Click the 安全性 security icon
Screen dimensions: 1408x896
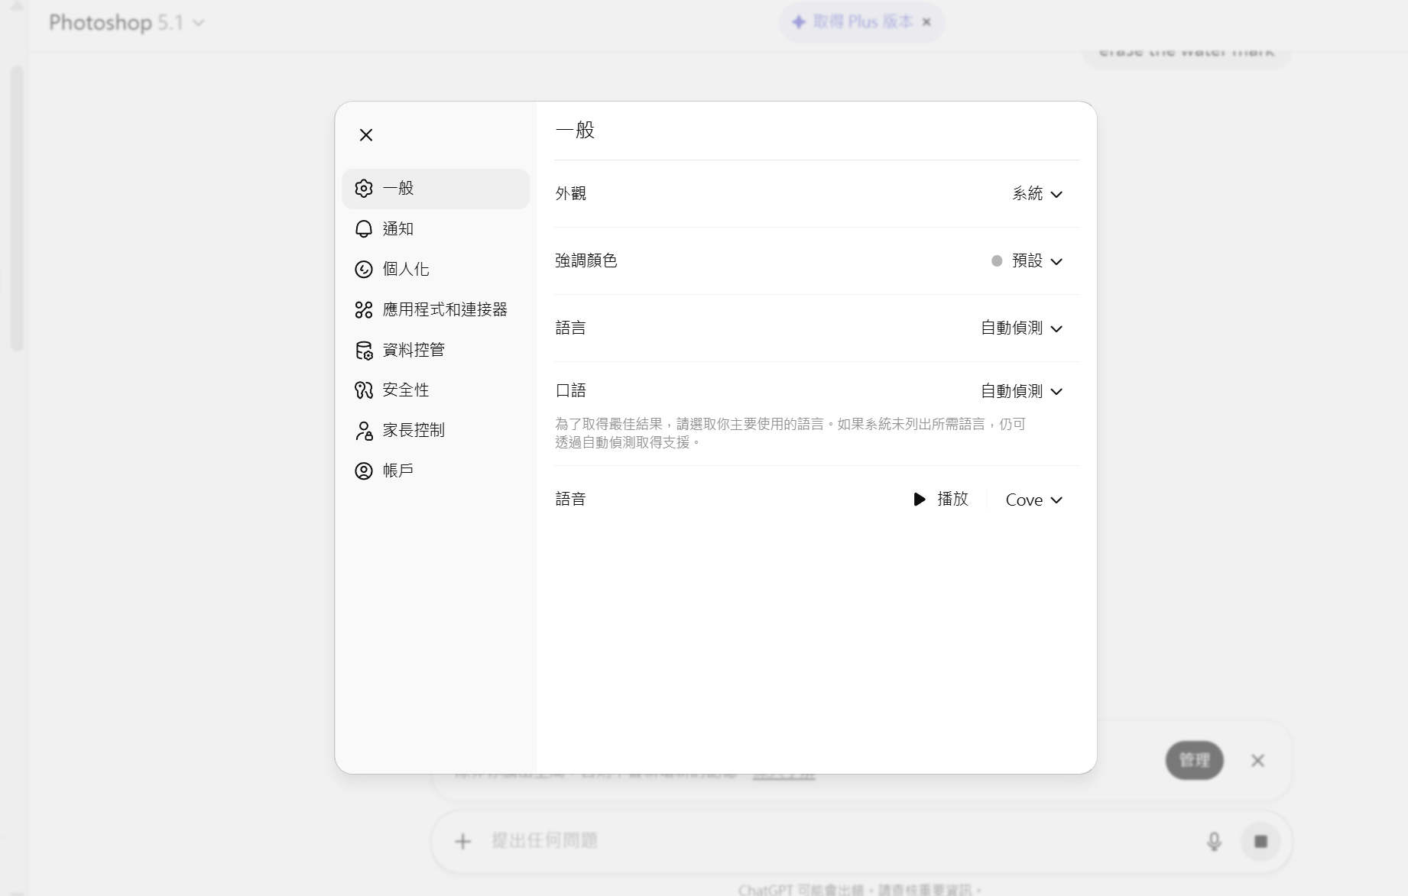364,390
